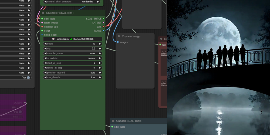Screen dimensions: 270x135
Task: Decrease cfg with the left arrow
Action: pyautogui.click(x=45, y=49)
